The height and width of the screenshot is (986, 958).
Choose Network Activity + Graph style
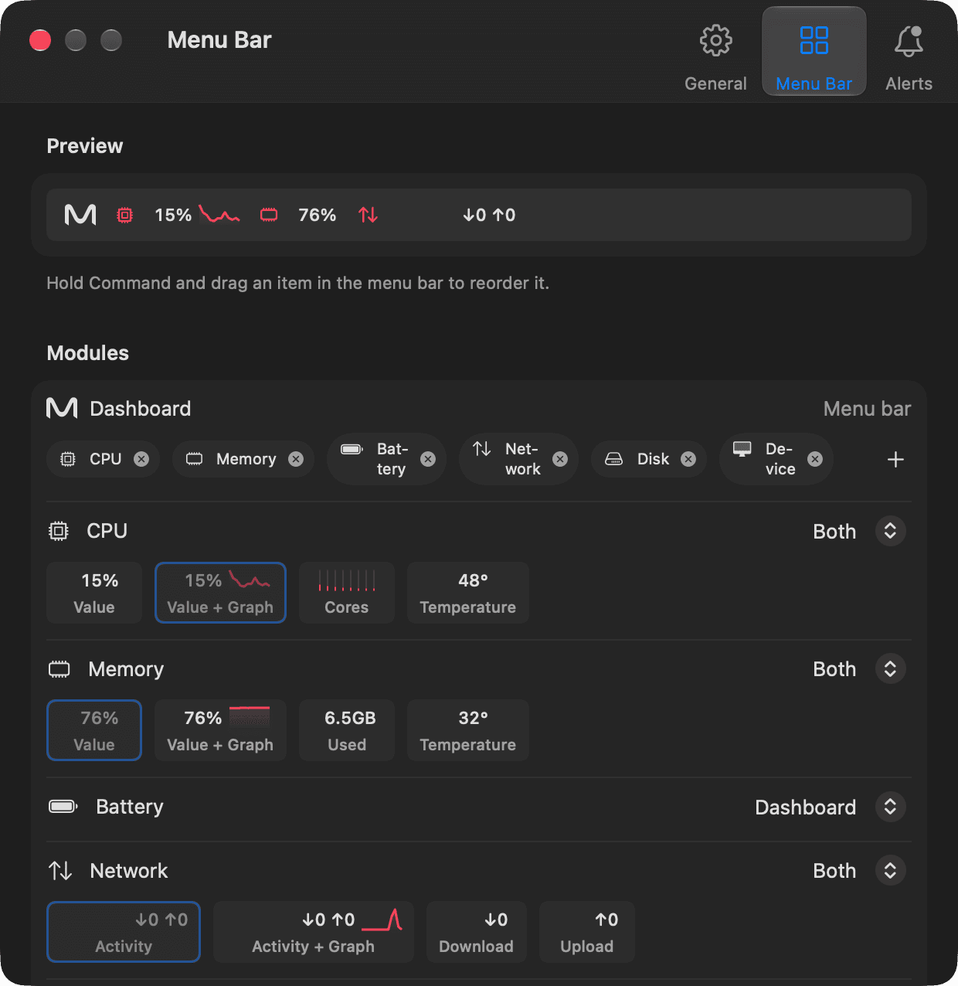[314, 932]
